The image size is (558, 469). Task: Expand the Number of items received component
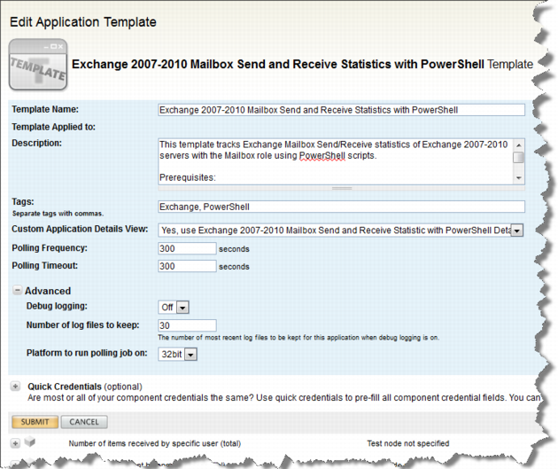[x=15, y=443]
